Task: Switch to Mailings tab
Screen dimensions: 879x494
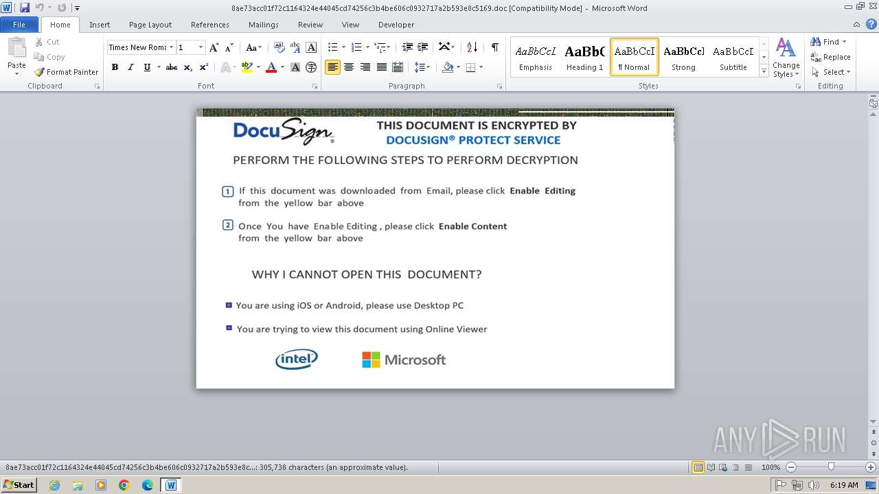Action: point(264,25)
